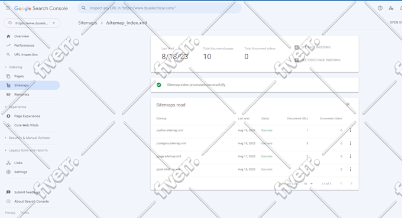Click the 1-4 of 4 pagination text
This screenshot has height=218, width=402.
coord(326,184)
